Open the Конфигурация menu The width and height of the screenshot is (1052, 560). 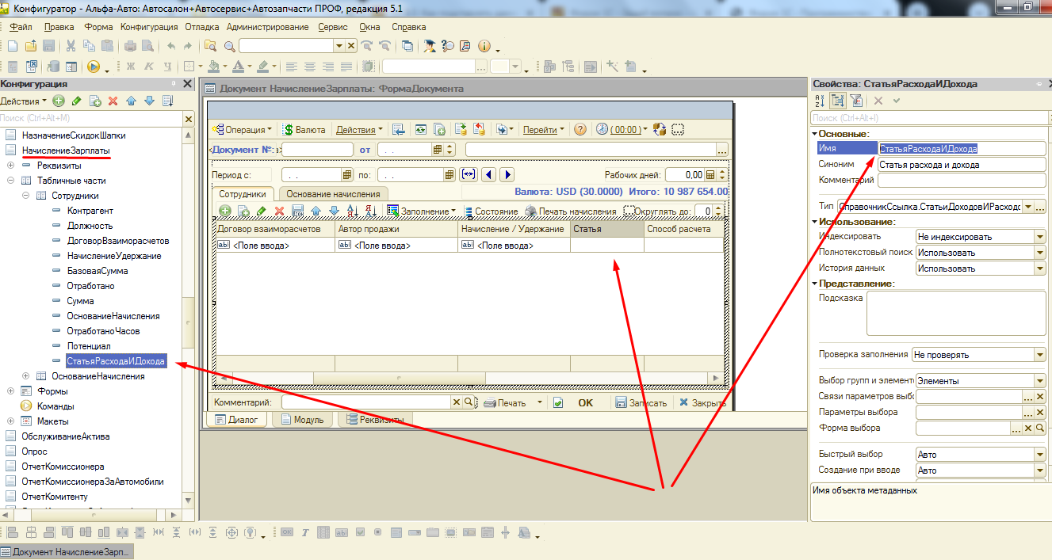coord(149,27)
